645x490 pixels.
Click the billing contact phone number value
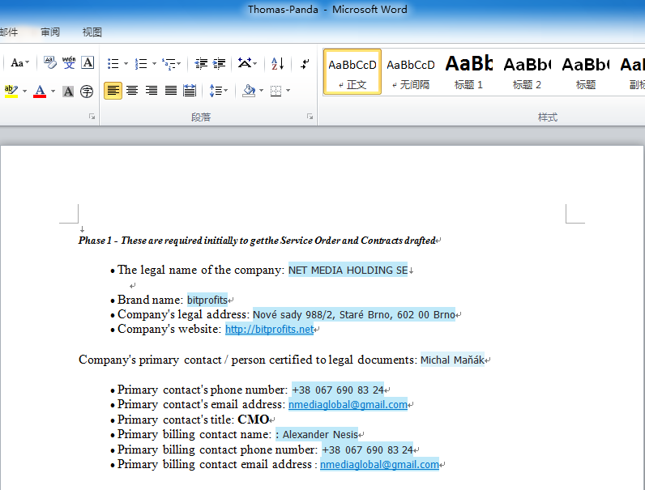pyautogui.click(x=367, y=450)
